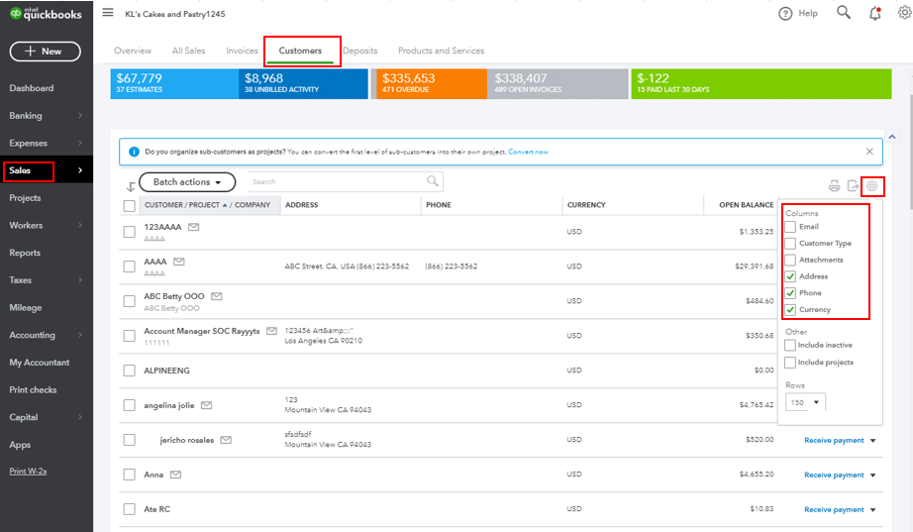The width and height of the screenshot is (913, 532).
Task: Click the hamburger menu icon
Action: point(108,13)
